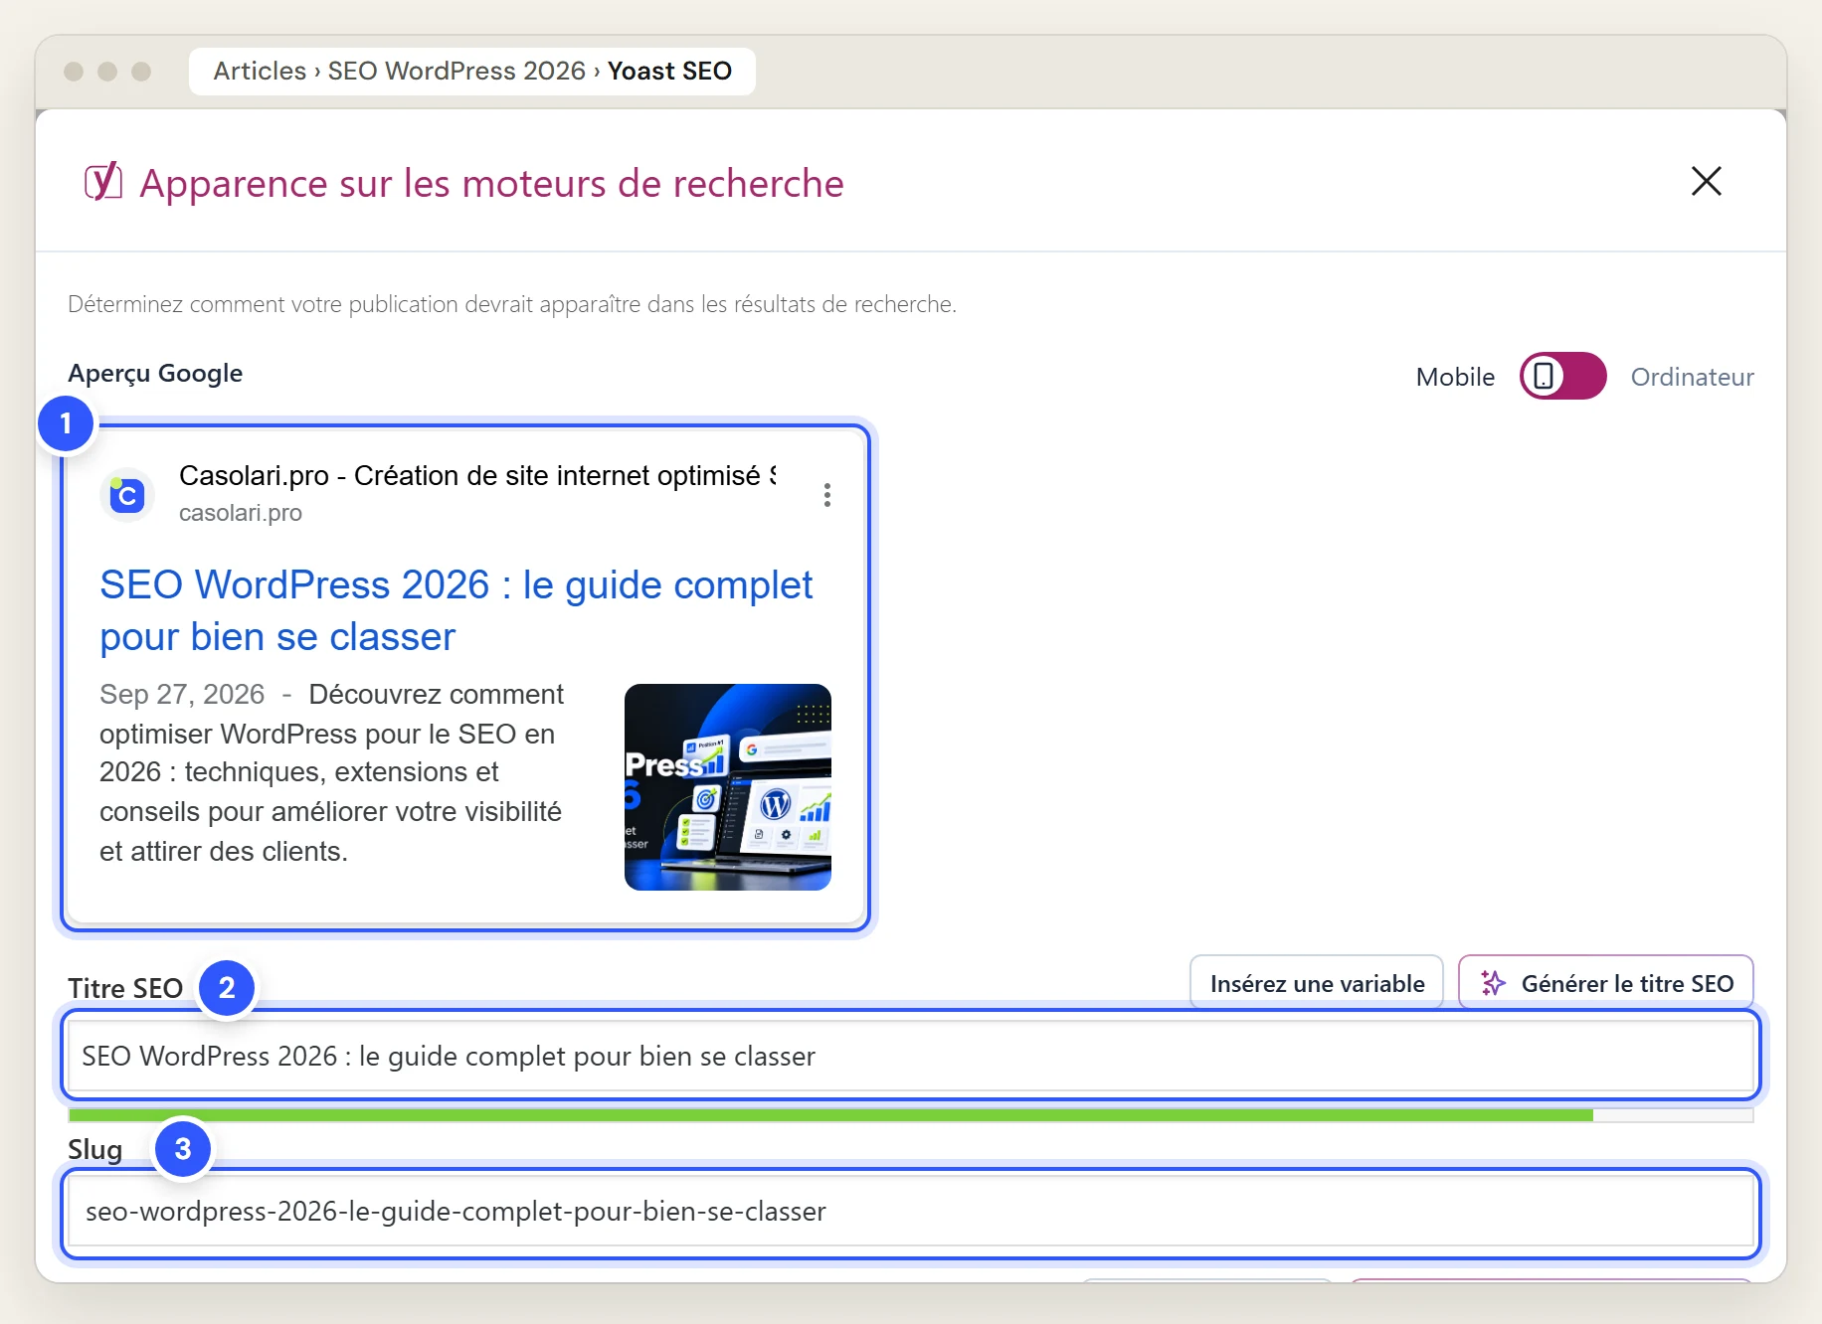Click the casolari.pro URL in the preview
The height and width of the screenshot is (1324, 1822).
pyautogui.click(x=240, y=513)
